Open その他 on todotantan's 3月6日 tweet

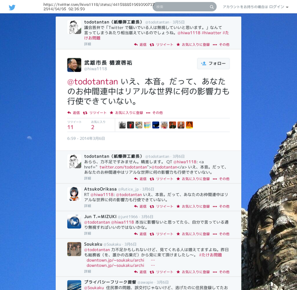[x=221, y=179]
